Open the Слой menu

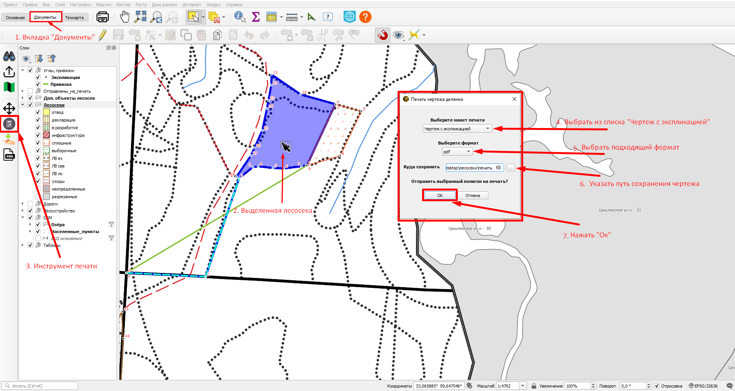click(x=60, y=5)
